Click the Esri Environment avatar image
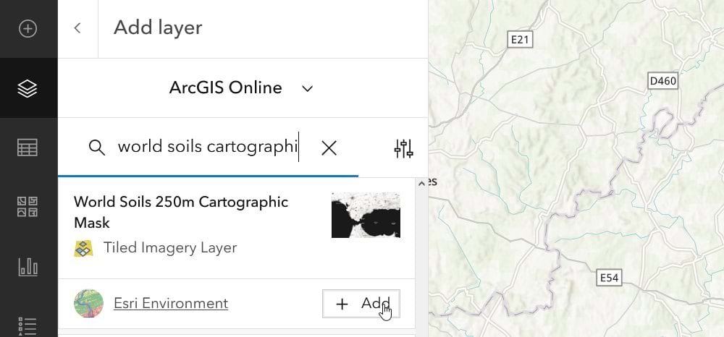This screenshot has width=724, height=337. pyautogui.click(x=88, y=304)
